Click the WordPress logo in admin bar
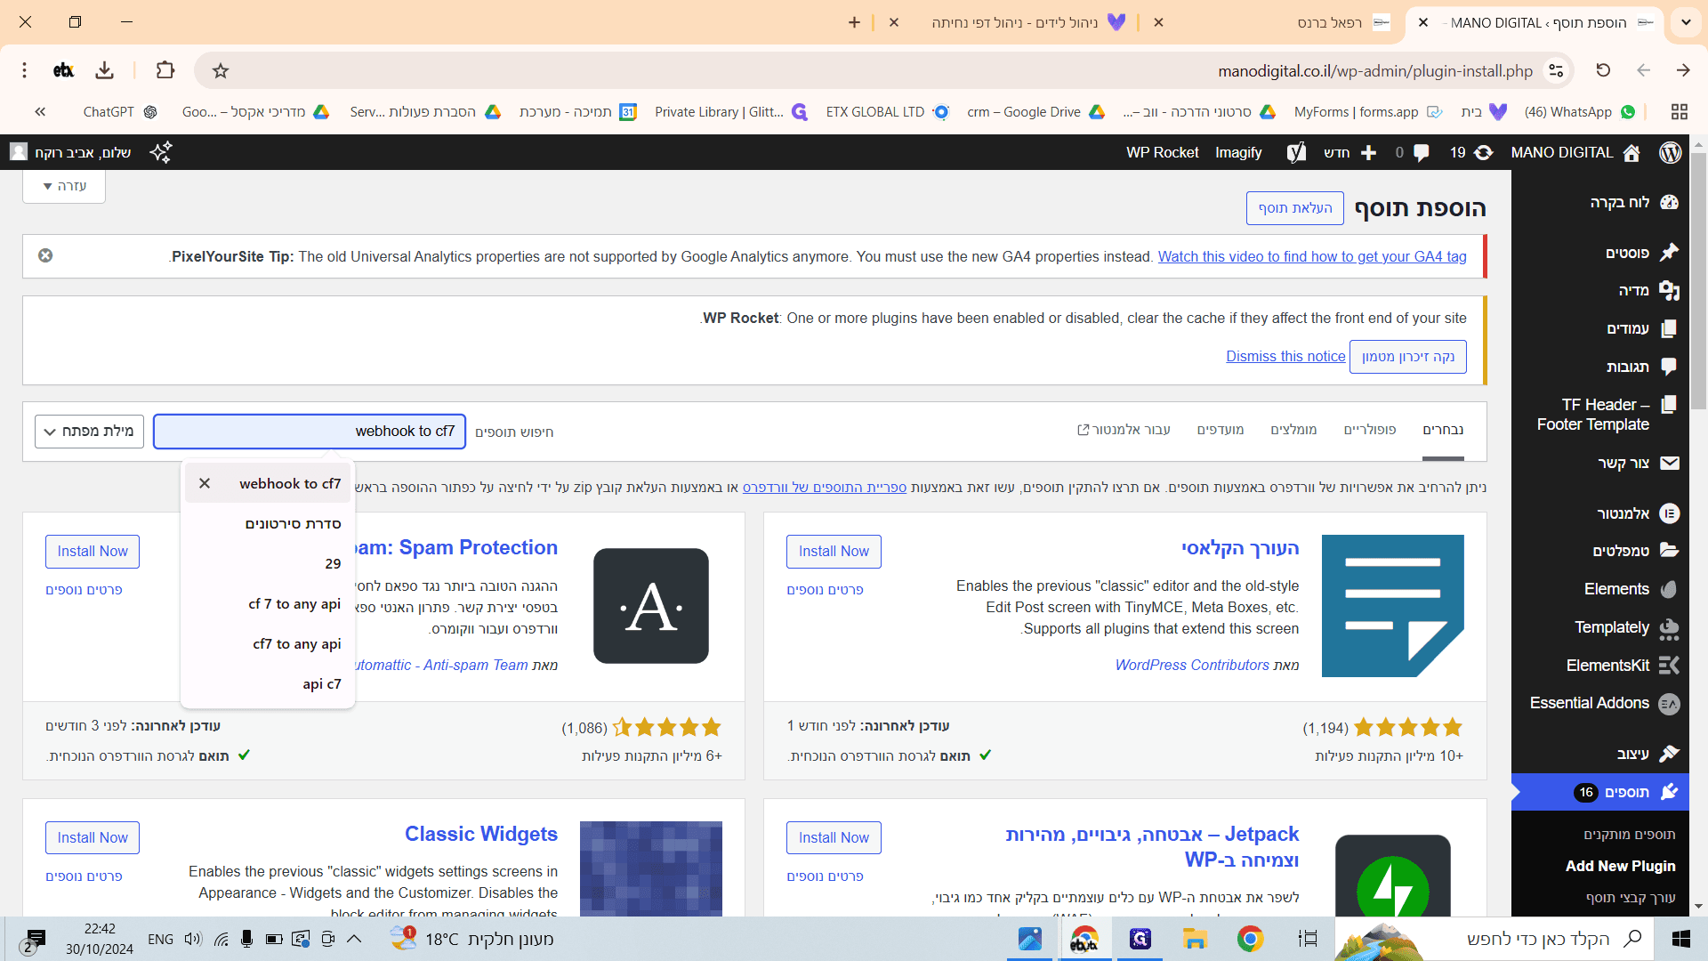 point(1670,152)
